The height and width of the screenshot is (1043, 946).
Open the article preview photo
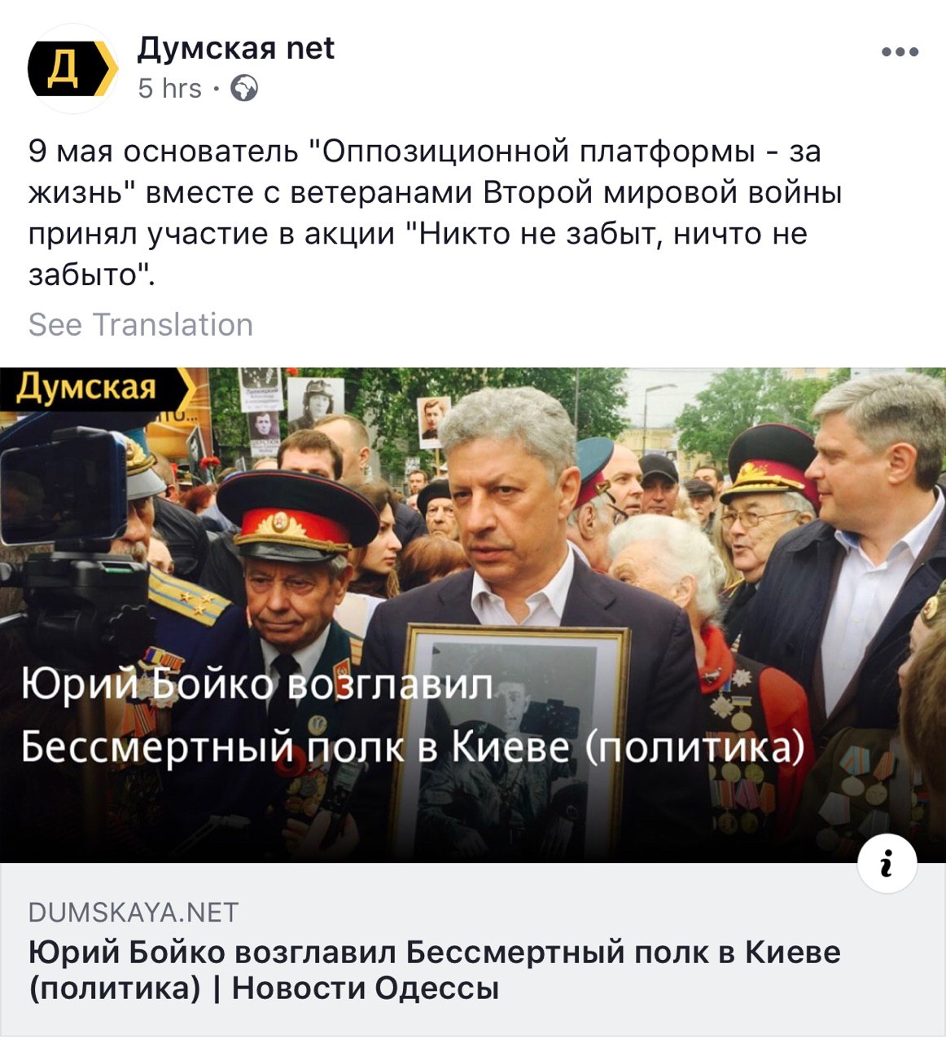tap(473, 615)
